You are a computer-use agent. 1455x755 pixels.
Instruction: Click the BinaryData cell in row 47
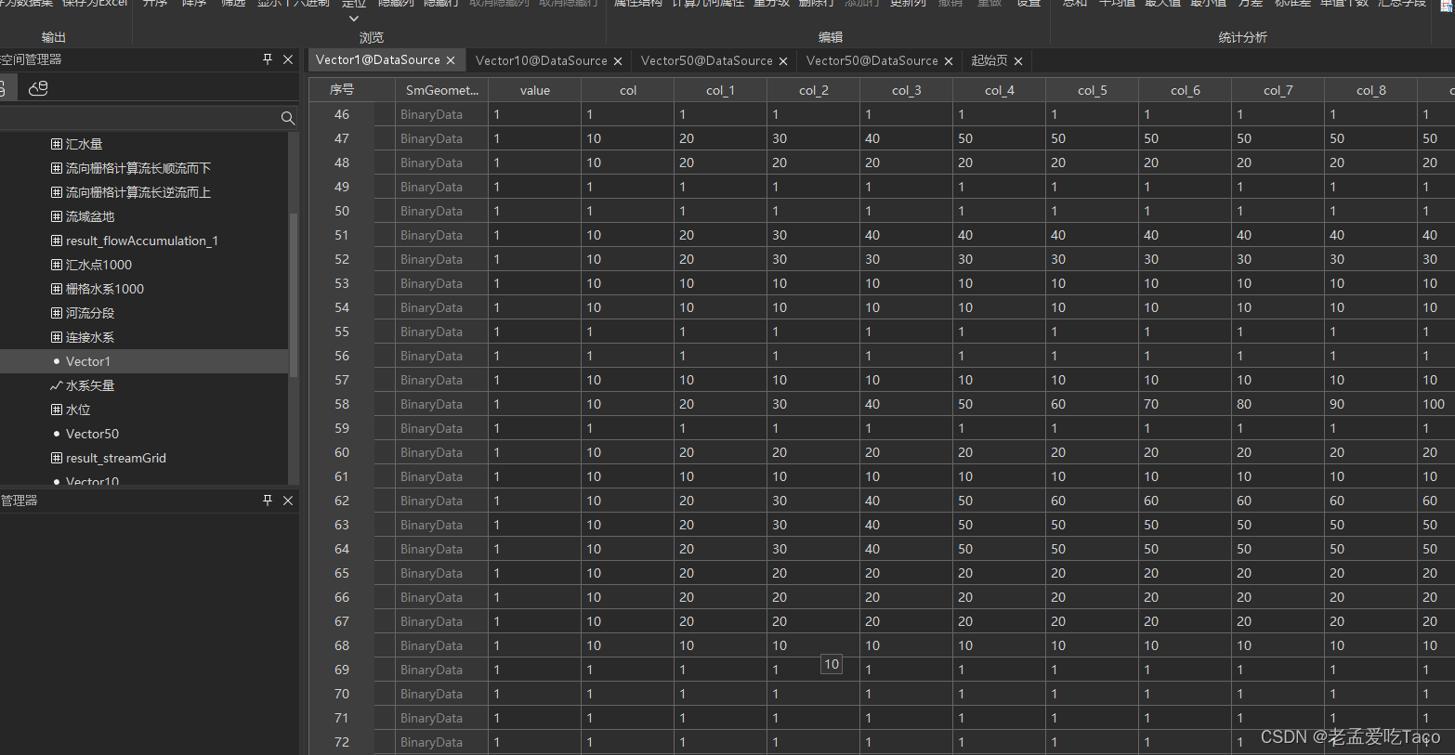[x=442, y=138]
